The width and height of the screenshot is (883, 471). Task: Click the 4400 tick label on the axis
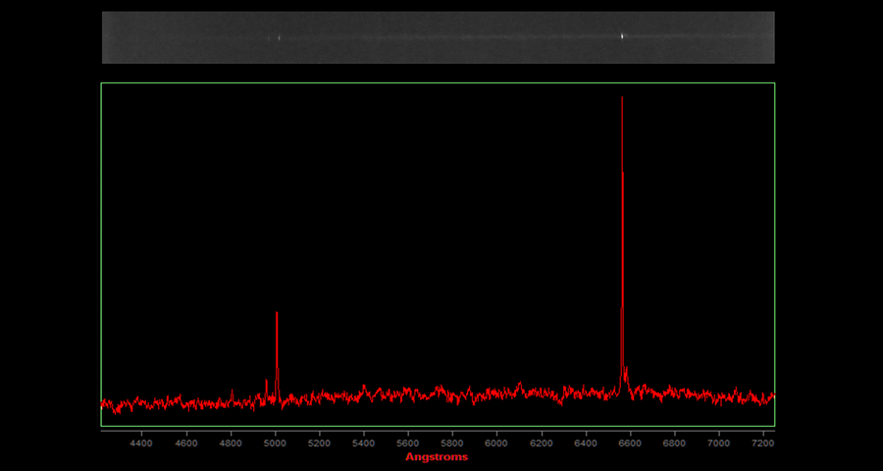[x=142, y=443]
